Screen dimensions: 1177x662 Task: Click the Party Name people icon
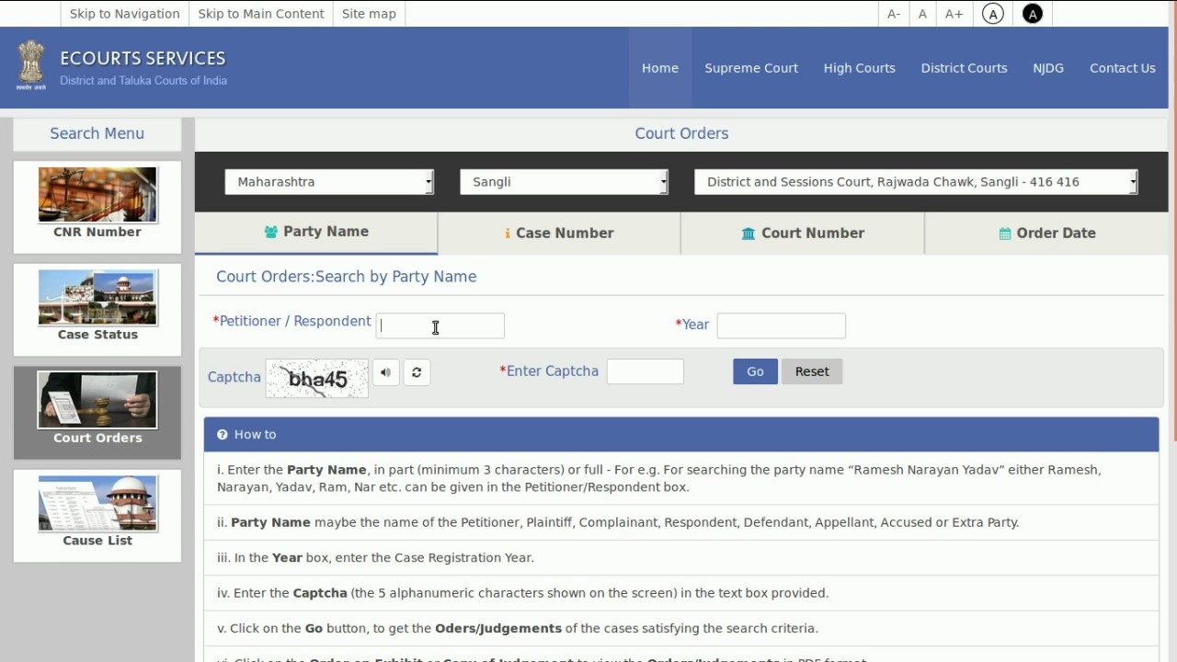click(x=271, y=233)
